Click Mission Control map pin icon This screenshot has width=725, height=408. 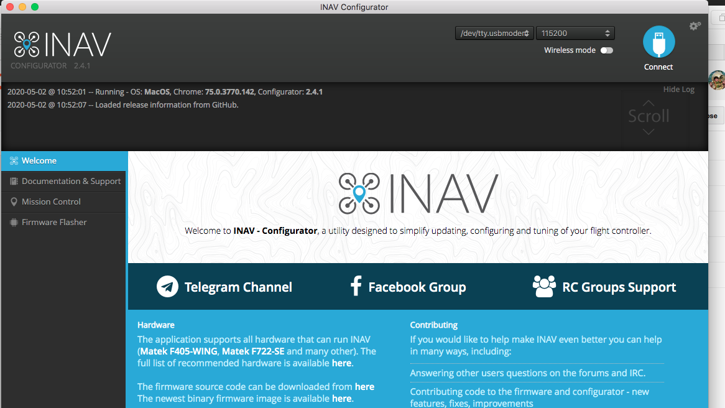pyautogui.click(x=14, y=202)
